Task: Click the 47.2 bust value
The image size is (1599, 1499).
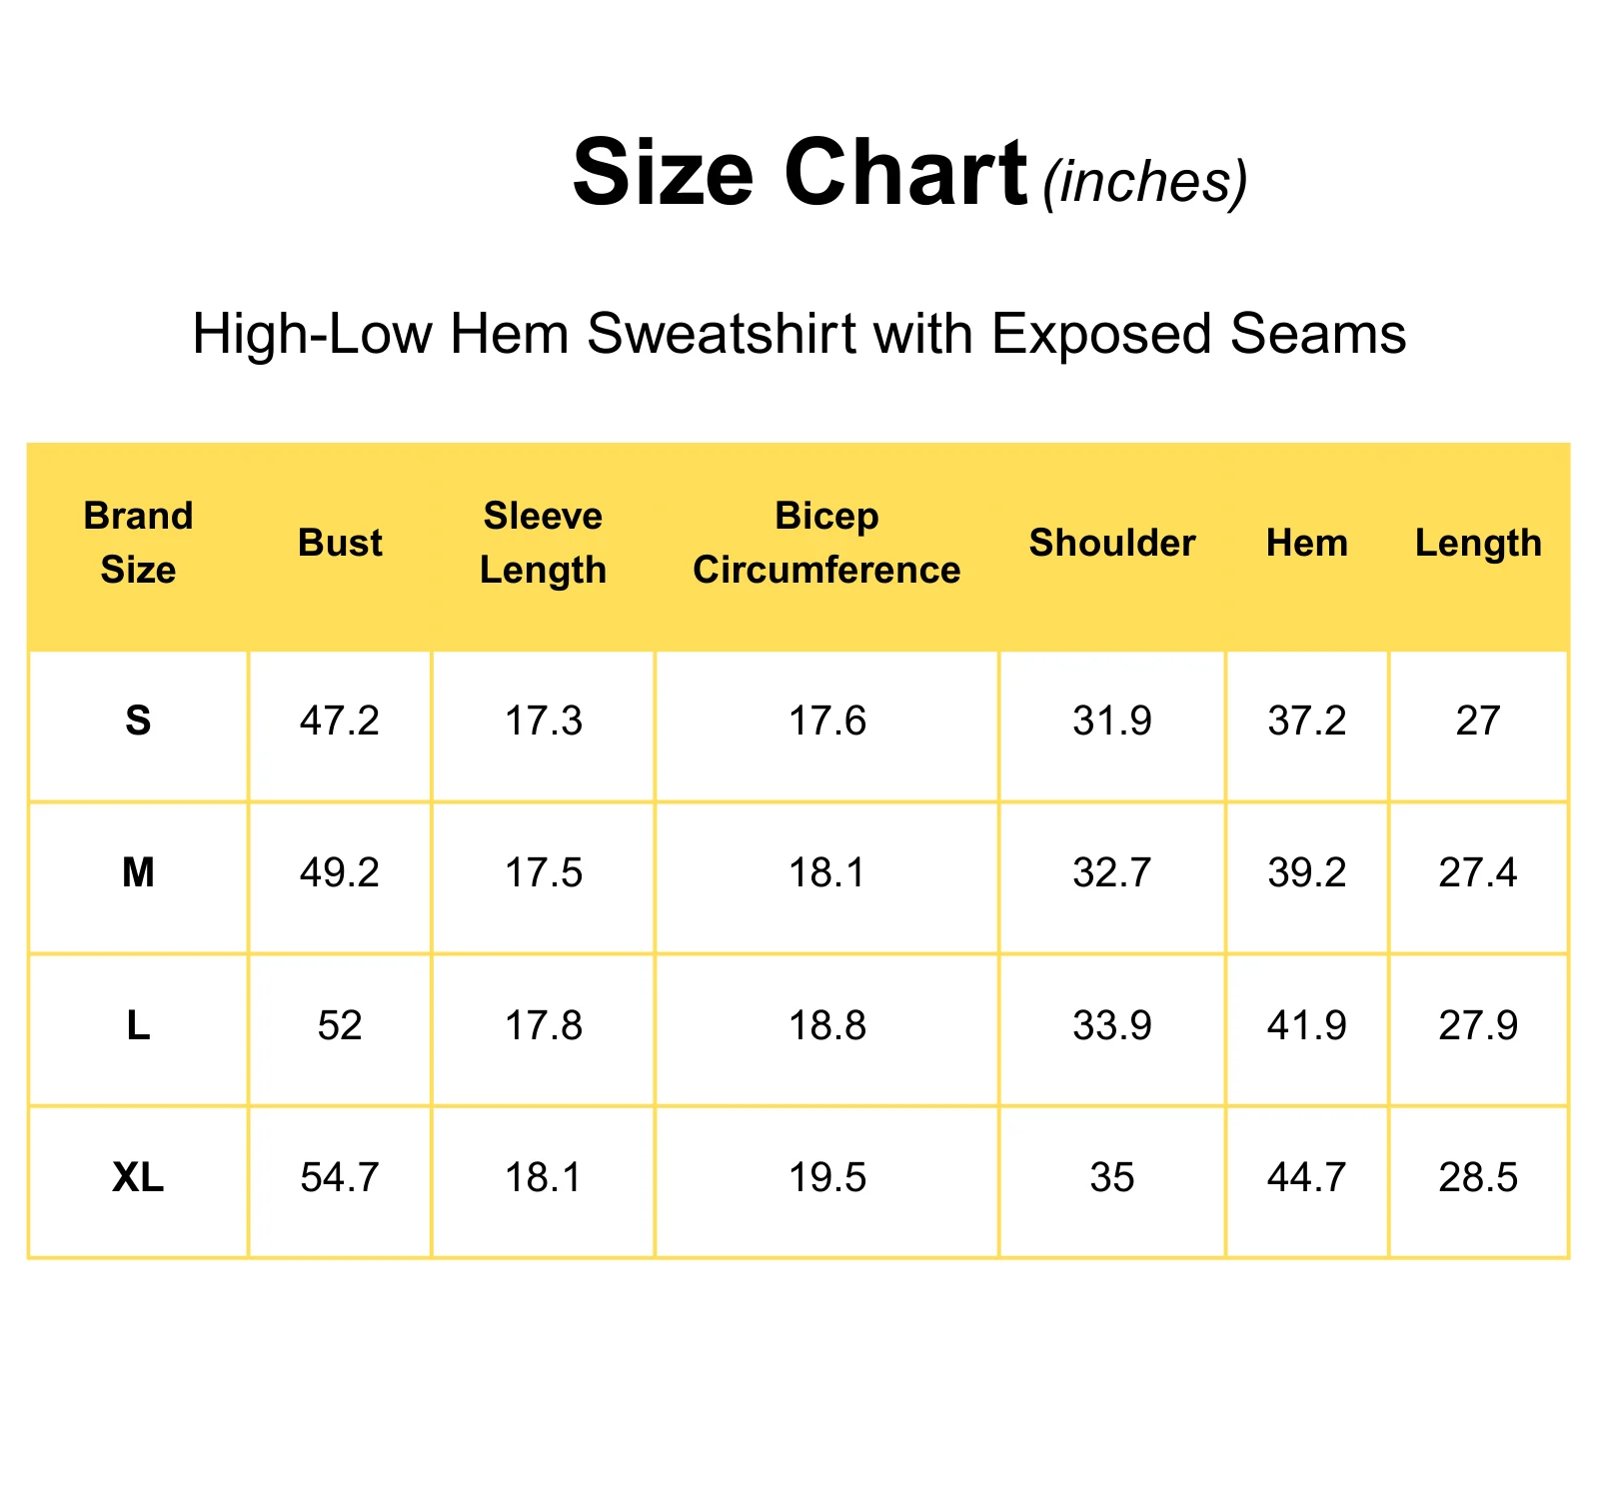Action: (x=340, y=721)
